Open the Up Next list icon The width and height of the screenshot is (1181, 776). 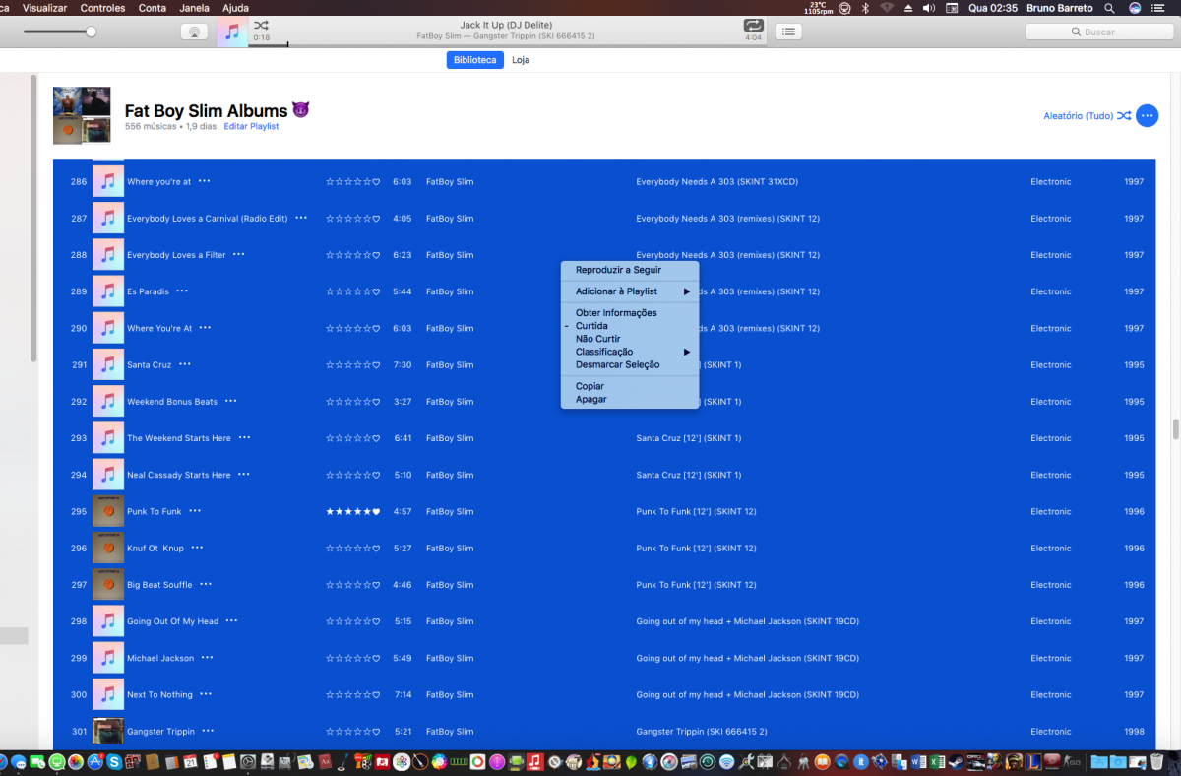pos(788,32)
